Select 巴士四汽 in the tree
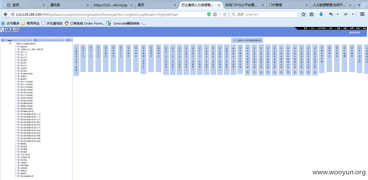Viewport: 368px width, 180px height. point(23,60)
